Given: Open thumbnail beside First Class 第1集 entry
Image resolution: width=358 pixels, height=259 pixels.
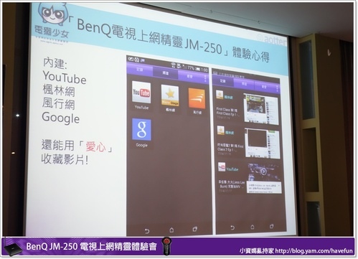Looking at the screenshot, I should [x=261, y=109].
